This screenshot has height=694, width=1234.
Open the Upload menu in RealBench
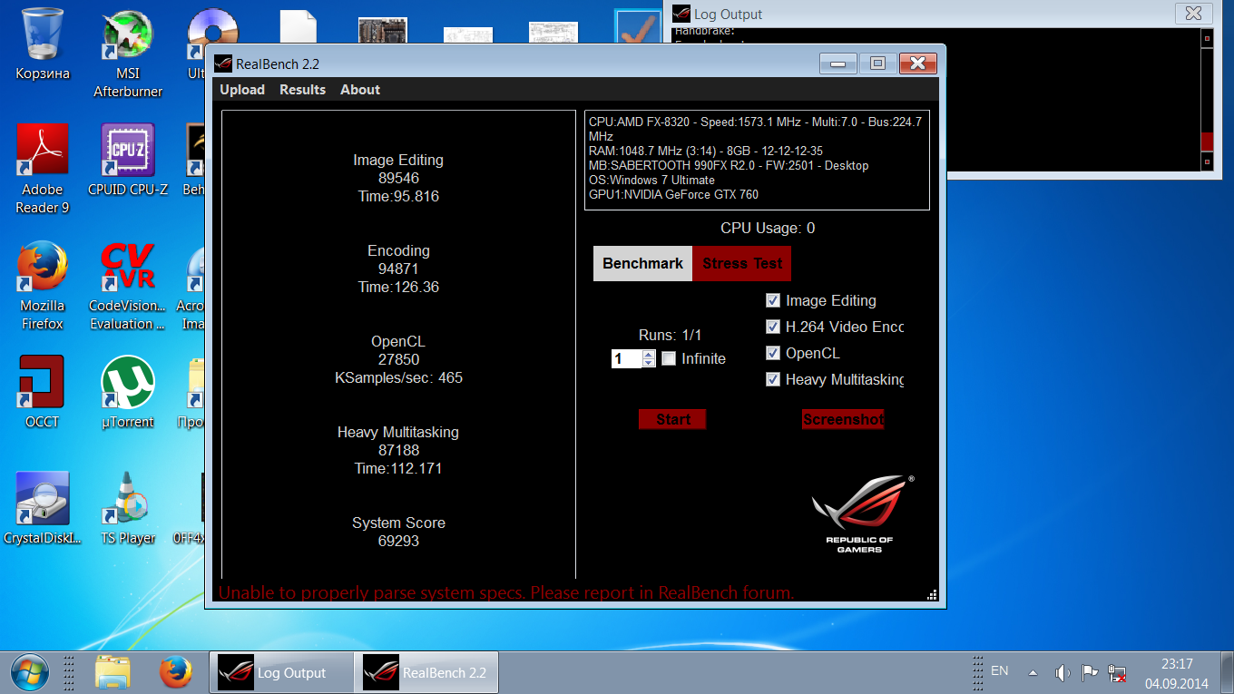click(x=242, y=90)
